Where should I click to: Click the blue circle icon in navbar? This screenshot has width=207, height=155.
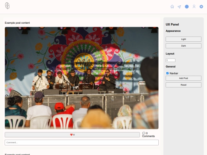[187, 7]
